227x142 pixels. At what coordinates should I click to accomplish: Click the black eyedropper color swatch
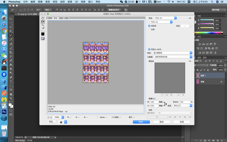tap(43, 34)
